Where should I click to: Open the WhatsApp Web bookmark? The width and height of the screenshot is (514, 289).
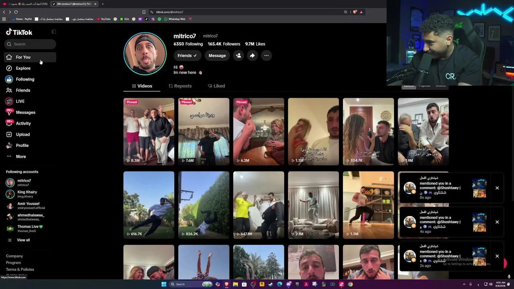[175, 19]
